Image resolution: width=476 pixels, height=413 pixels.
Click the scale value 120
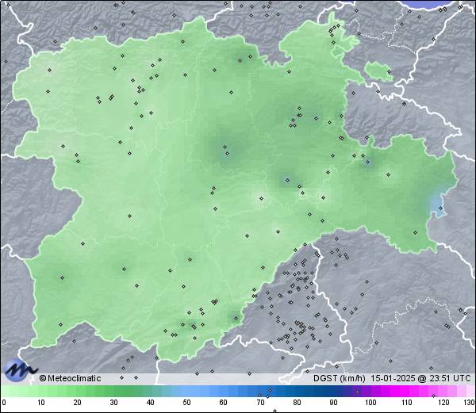click(443, 403)
